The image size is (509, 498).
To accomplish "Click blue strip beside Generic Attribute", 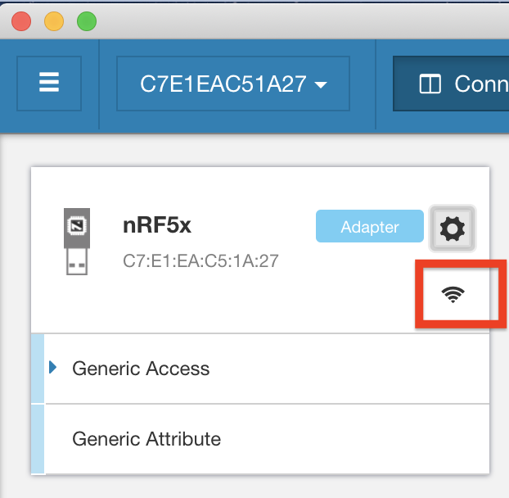I will 37,439.
